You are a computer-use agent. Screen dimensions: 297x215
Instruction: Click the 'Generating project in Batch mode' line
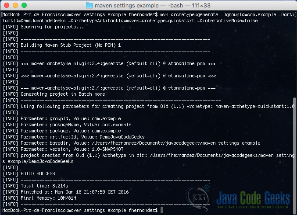pos(54,94)
